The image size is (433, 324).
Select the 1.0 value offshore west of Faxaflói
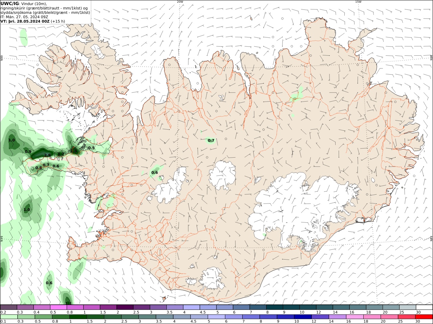(27, 210)
